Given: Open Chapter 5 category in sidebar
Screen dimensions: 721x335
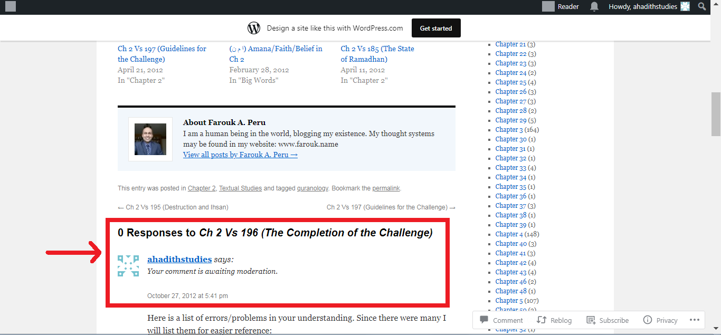Looking at the screenshot, I should 509,301.
